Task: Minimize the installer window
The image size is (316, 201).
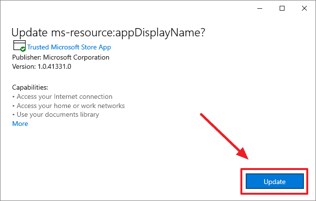Action: click(x=260, y=8)
